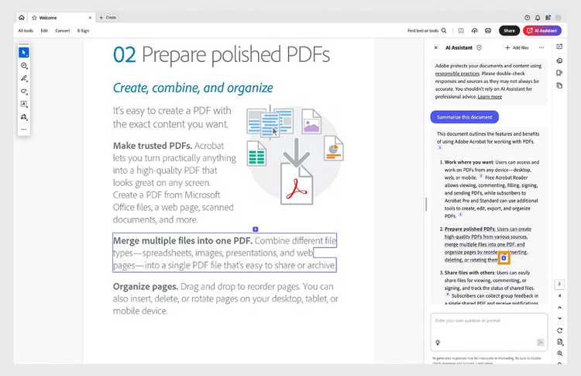This screenshot has height=376, width=581.
Task: Open the E-Sign menu
Action: pyautogui.click(x=83, y=31)
